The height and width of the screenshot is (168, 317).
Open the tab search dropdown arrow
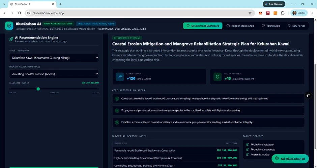[x=4, y=4]
